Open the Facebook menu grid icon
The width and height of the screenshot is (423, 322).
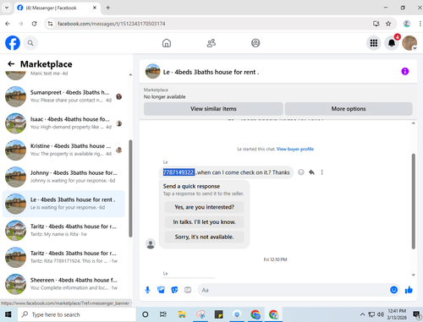point(374,43)
